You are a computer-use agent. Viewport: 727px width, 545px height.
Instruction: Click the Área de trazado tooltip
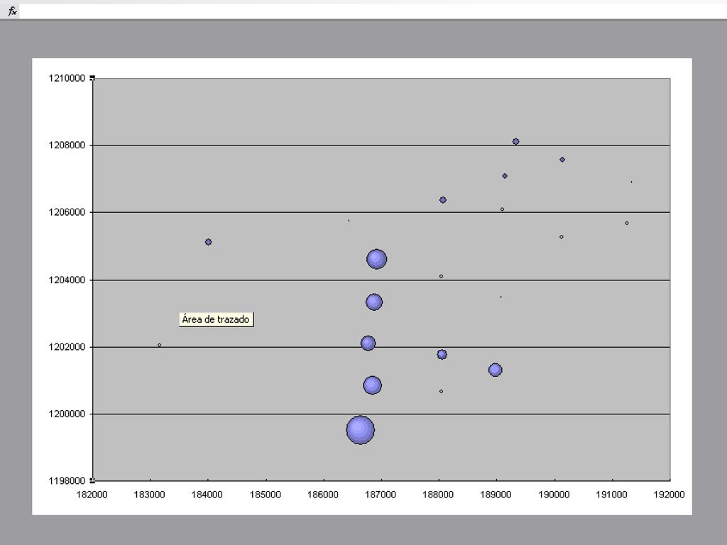[x=216, y=319]
